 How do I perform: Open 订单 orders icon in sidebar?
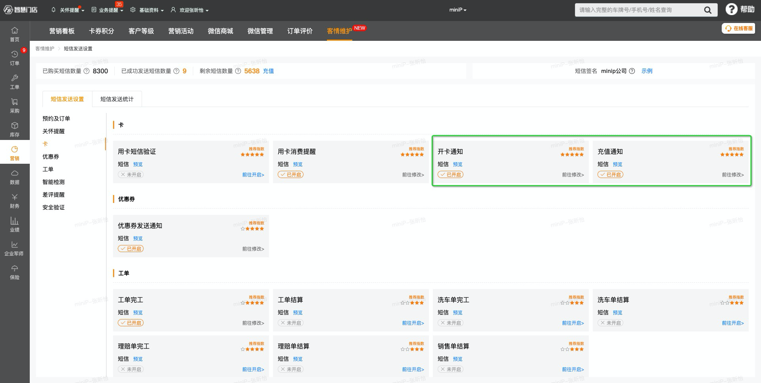point(15,54)
